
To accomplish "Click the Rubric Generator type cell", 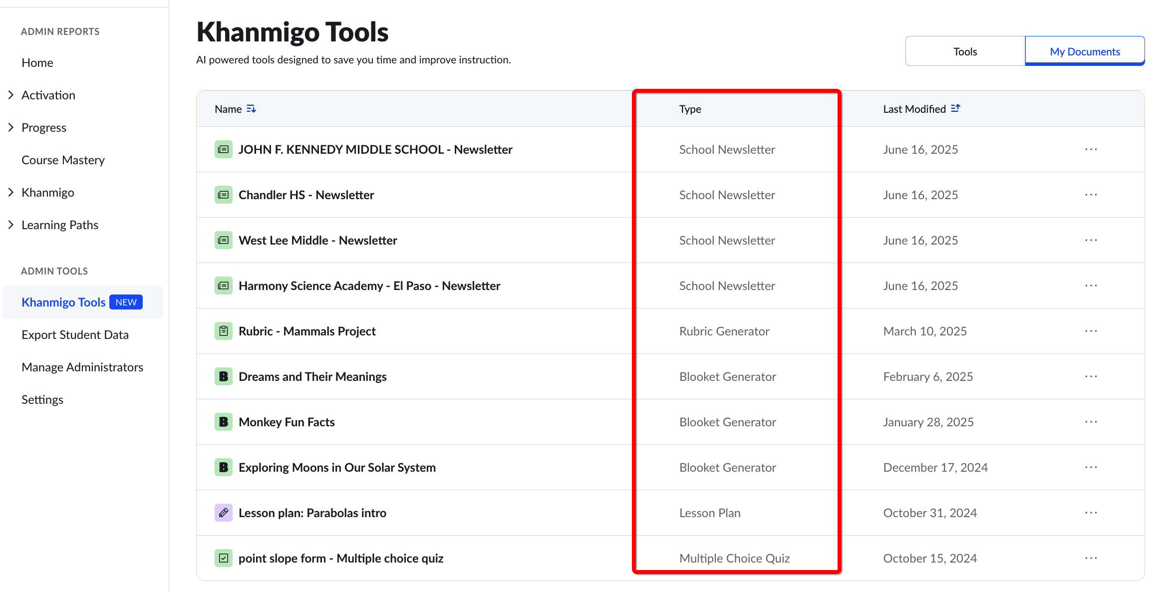I will (724, 331).
